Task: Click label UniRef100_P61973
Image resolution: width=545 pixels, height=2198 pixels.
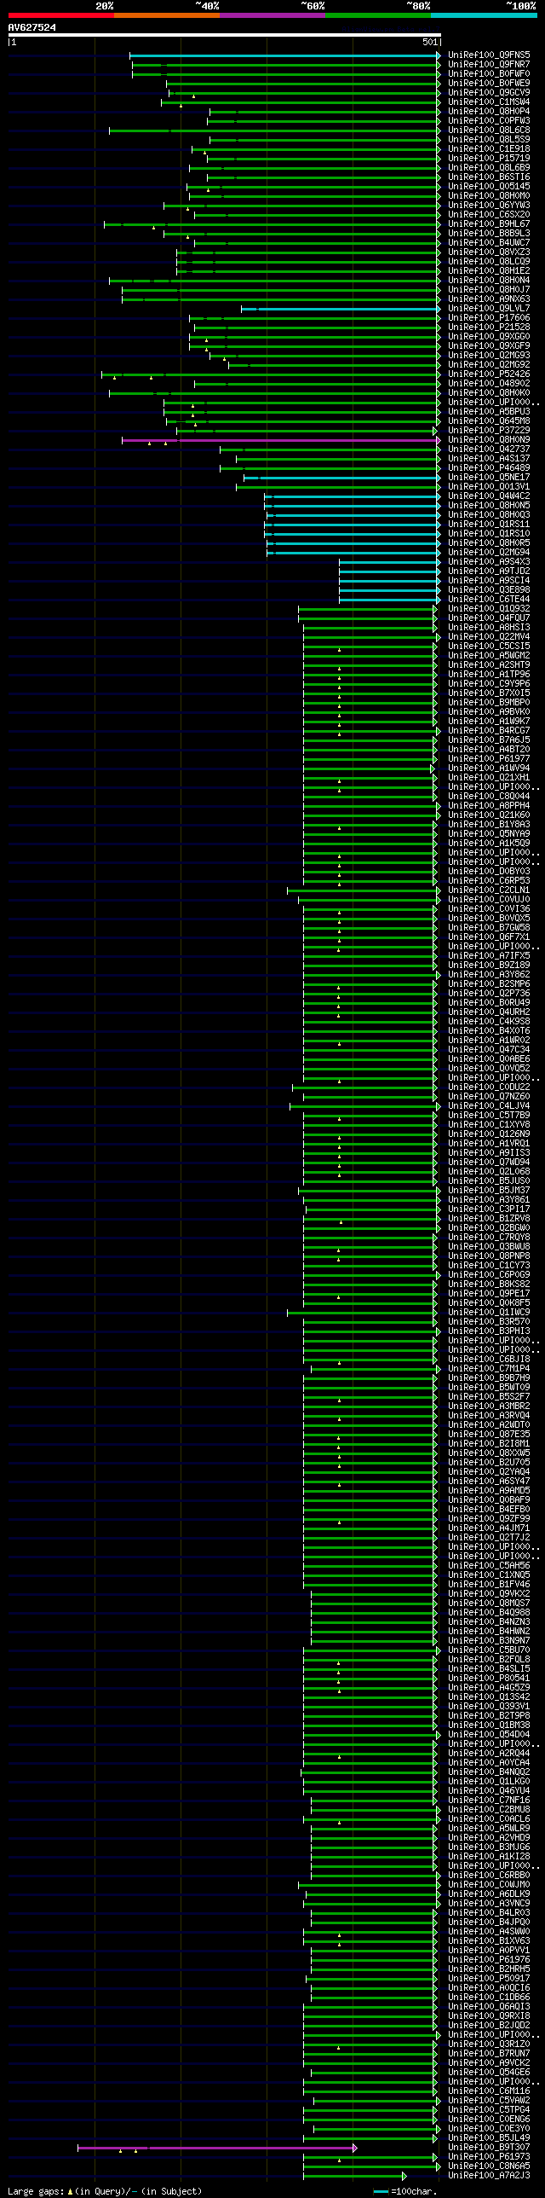Action: [x=489, y=2157]
